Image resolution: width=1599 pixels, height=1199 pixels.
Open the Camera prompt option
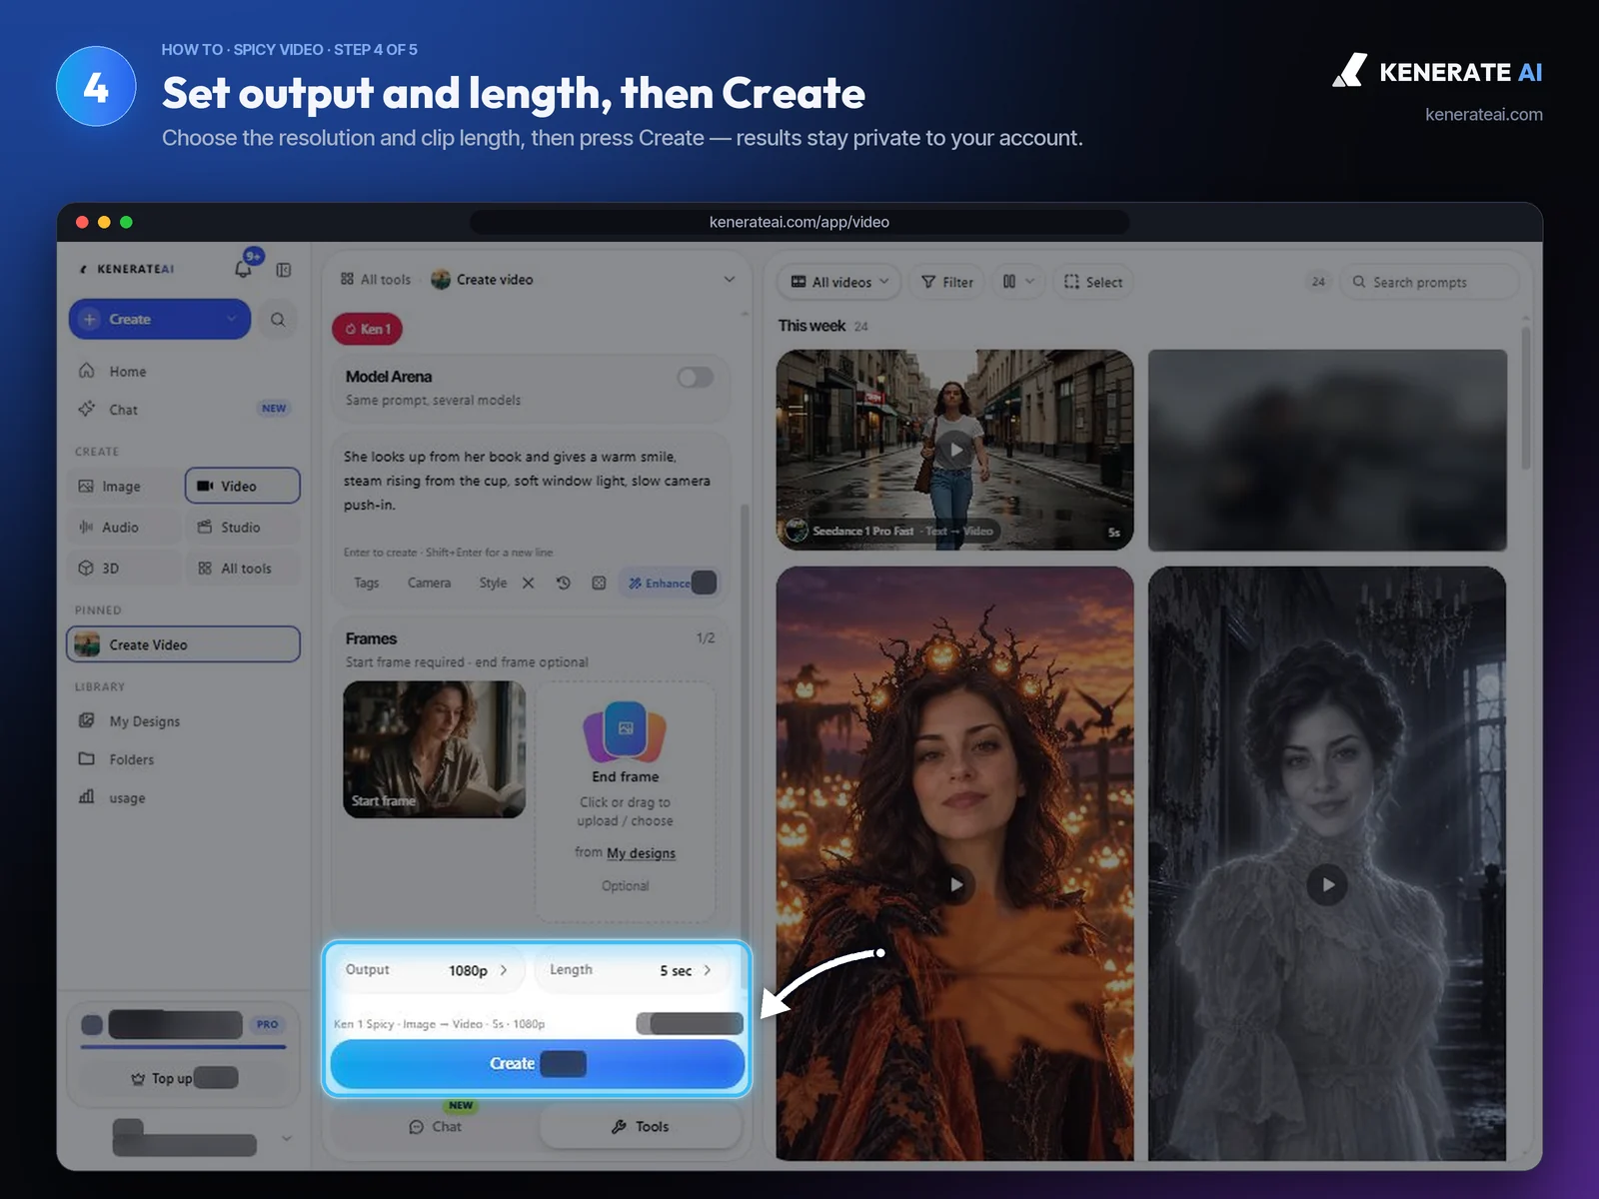click(429, 583)
